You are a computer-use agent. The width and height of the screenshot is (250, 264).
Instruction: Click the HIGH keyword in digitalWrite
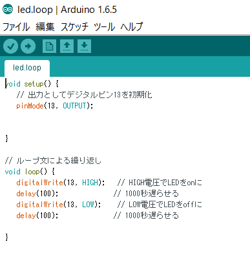90,183
